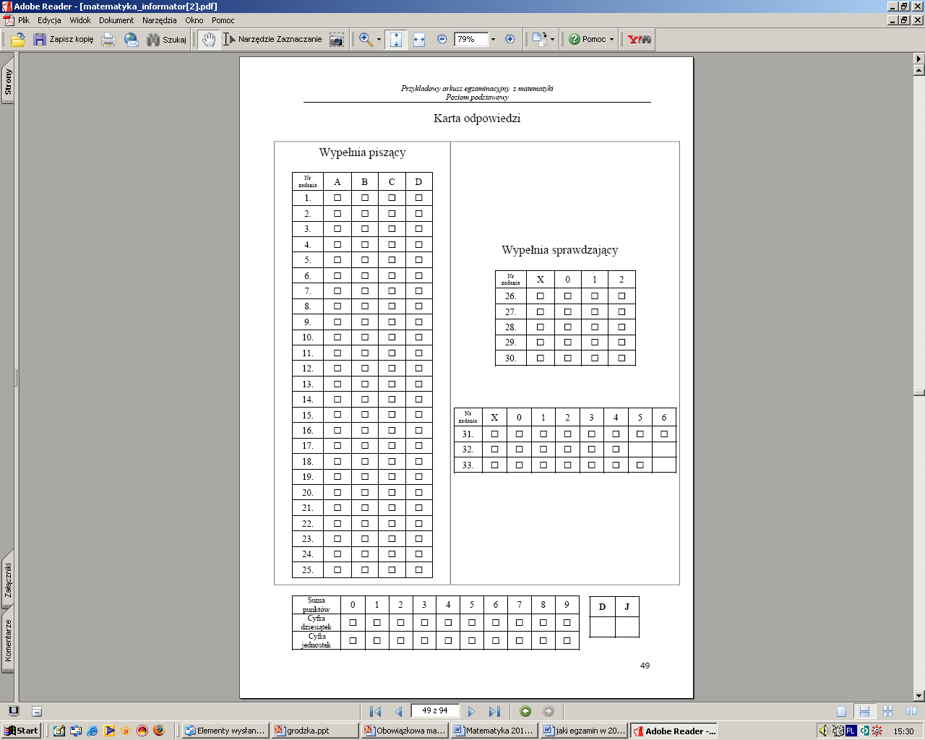Switch to facing pages layout
The image size is (925, 740).
tap(911, 711)
